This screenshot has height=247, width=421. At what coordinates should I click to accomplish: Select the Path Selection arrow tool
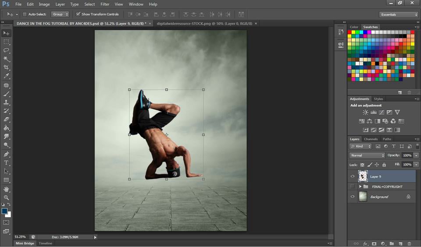point(6,171)
